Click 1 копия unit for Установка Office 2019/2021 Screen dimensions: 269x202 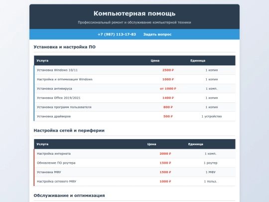pos(212,98)
